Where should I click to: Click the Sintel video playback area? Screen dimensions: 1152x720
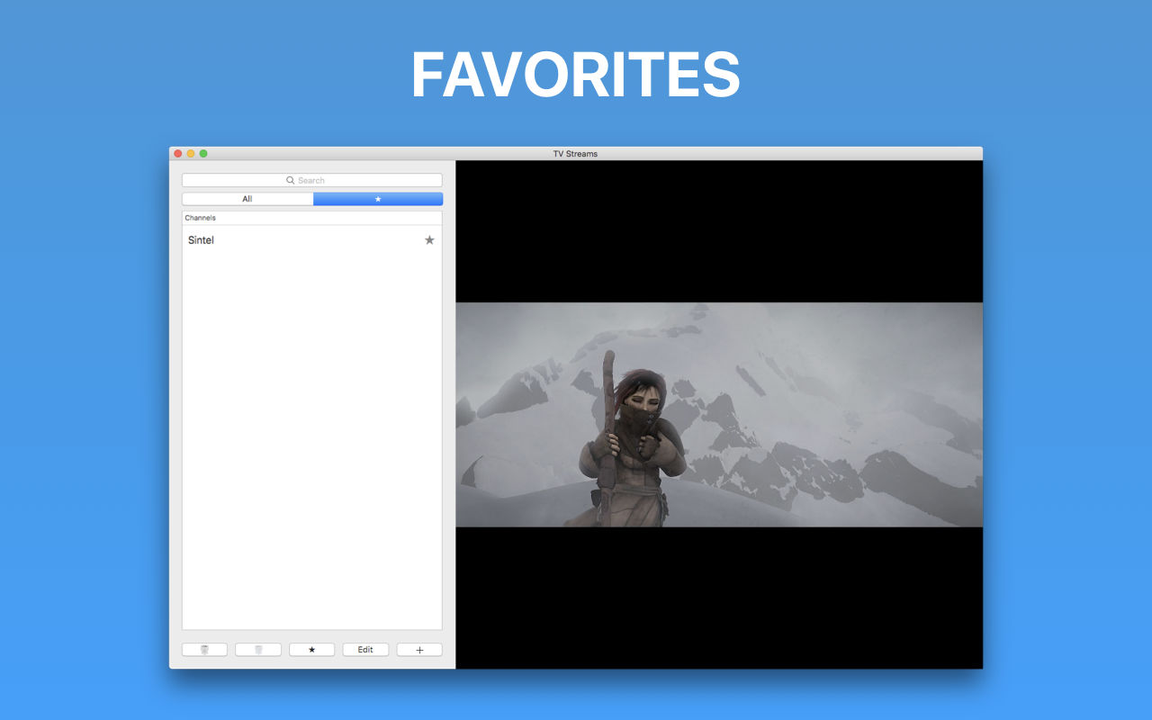[719, 414]
